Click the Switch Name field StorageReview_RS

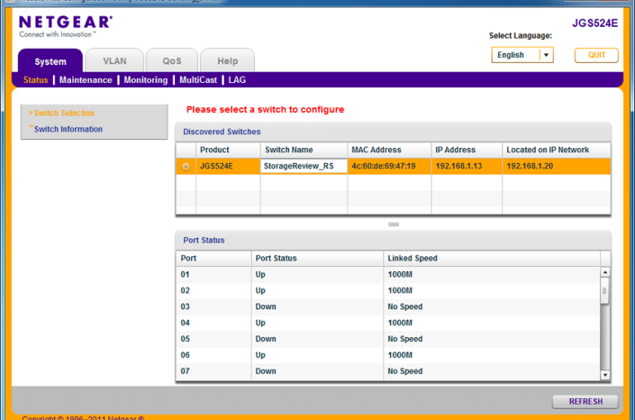[304, 166]
